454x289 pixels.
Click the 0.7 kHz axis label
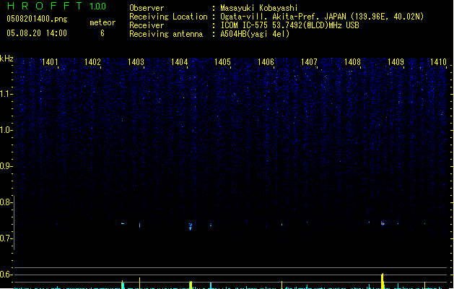point(6,238)
